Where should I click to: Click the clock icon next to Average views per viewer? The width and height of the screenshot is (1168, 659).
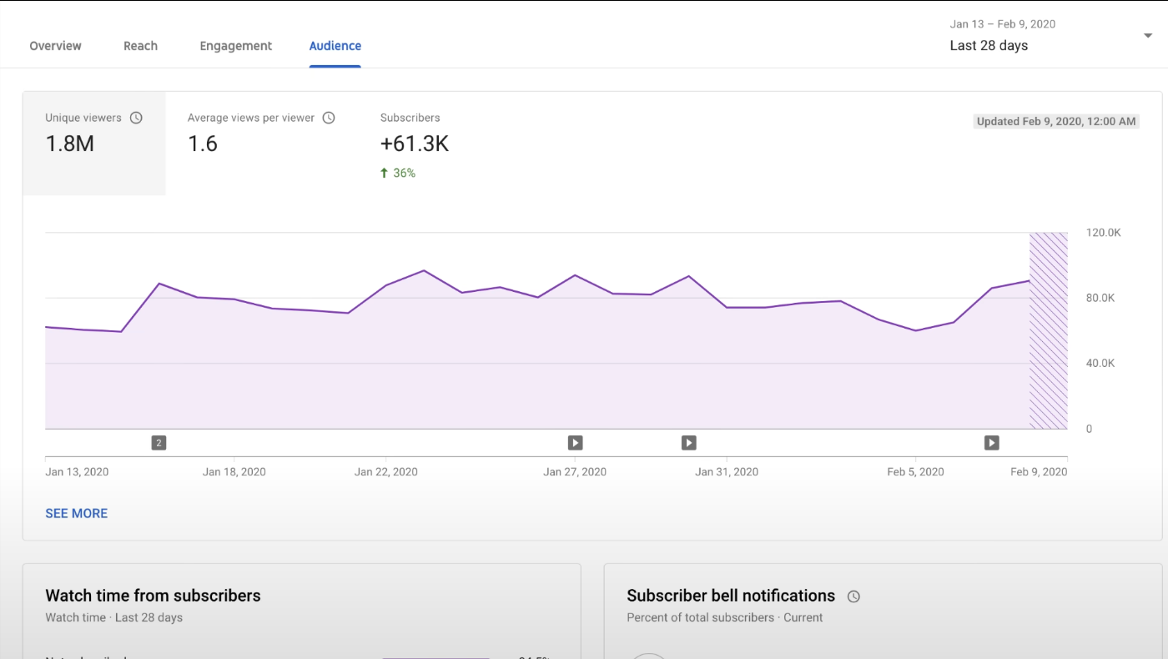pyautogui.click(x=328, y=118)
